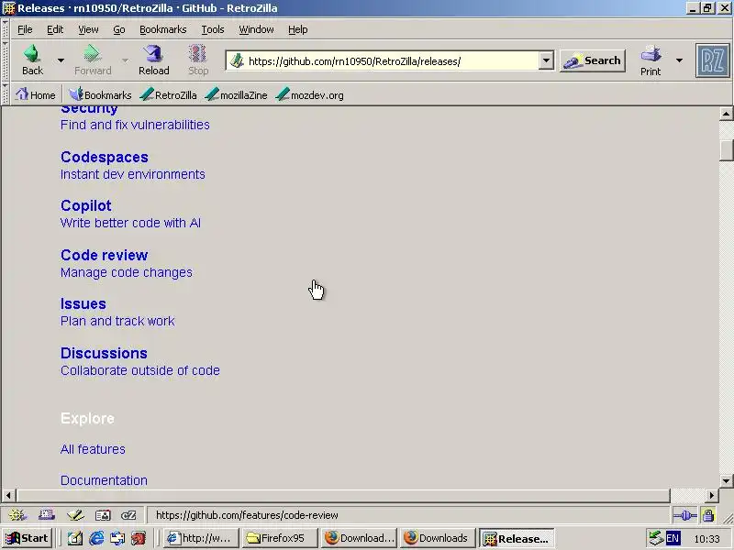Click the taskbar clock showing 10:33
734x550 pixels.
[x=706, y=539]
